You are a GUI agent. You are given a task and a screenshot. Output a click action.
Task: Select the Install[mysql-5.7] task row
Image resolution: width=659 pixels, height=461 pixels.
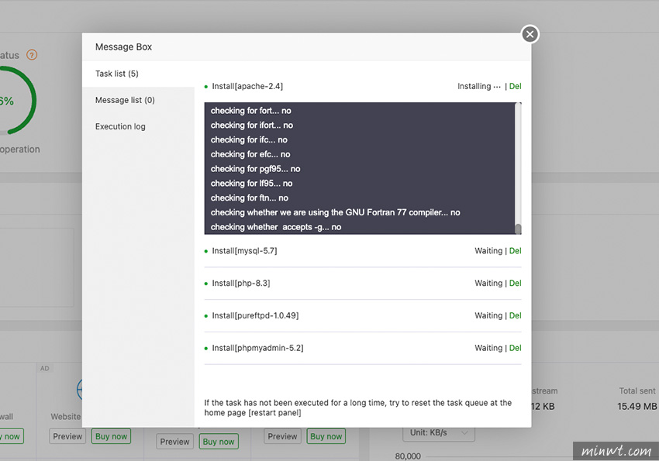click(363, 251)
